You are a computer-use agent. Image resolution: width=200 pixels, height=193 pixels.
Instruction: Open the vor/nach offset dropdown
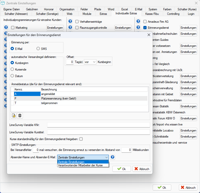point(90,62)
